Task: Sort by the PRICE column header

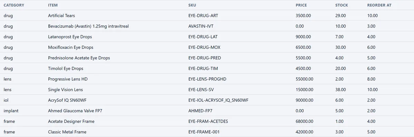Action: click(x=301, y=5)
